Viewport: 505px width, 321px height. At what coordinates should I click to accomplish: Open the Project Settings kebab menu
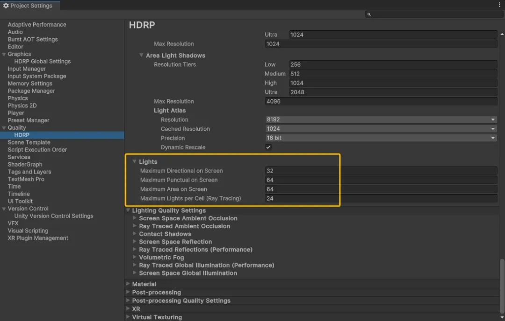tap(499, 5)
